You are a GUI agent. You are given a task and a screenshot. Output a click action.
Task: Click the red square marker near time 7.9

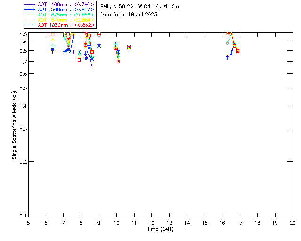(x=79, y=60)
